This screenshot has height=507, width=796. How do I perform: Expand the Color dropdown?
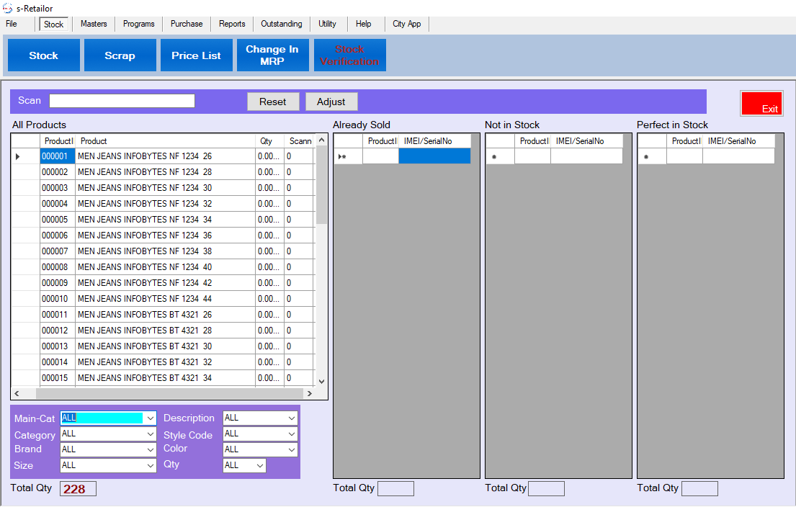[x=291, y=450]
